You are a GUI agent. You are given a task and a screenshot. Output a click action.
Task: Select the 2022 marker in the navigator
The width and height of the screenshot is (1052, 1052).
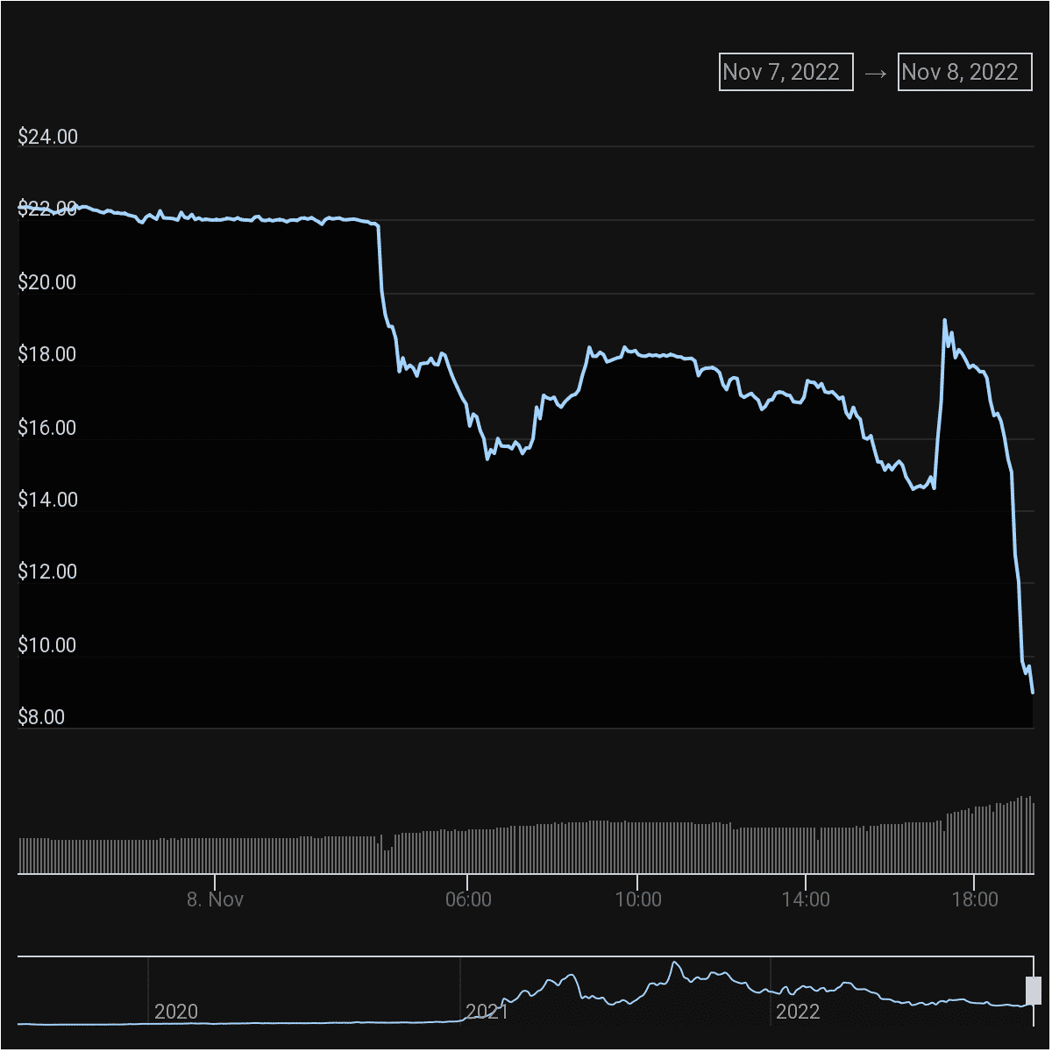[797, 1012]
